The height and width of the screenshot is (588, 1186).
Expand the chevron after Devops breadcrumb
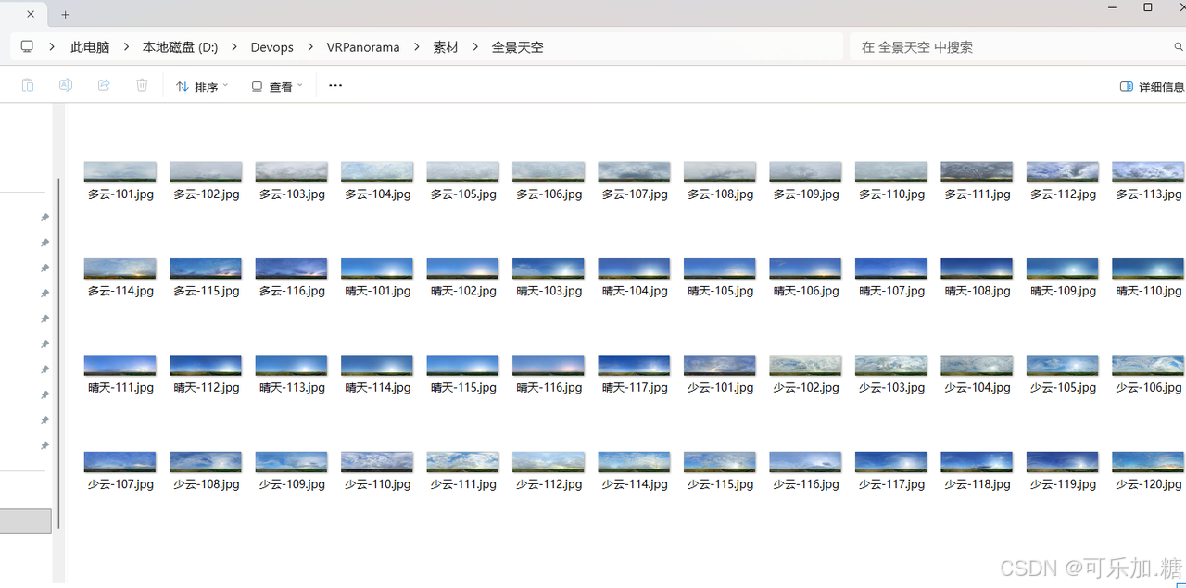point(309,47)
